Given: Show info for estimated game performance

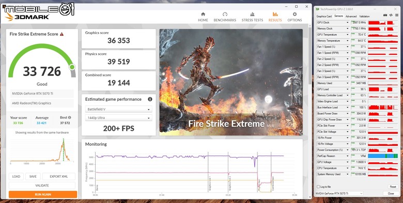Looking at the screenshot, I should tap(150, 99).
